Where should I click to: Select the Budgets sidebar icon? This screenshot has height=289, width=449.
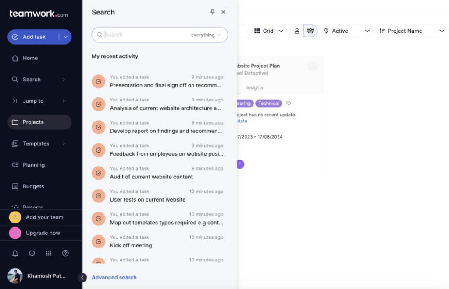[16, 186]
